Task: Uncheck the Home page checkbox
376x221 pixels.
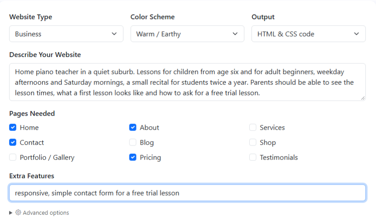Action: 13,127
